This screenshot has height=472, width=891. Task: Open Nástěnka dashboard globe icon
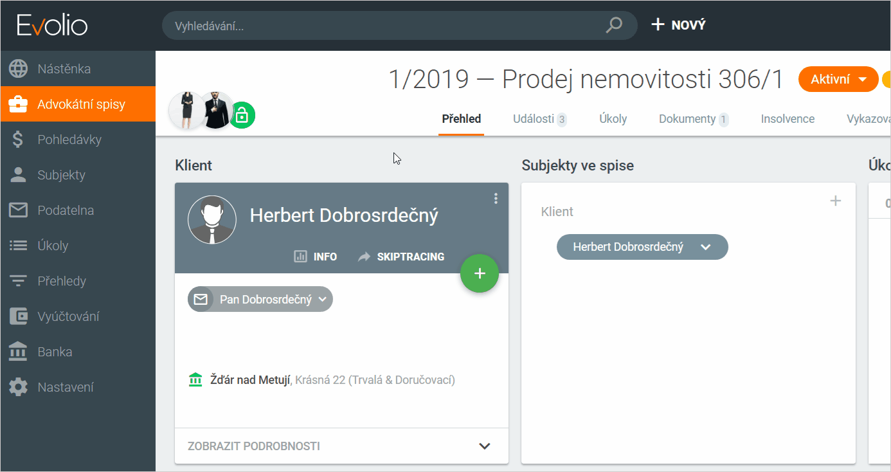(18, 69)
